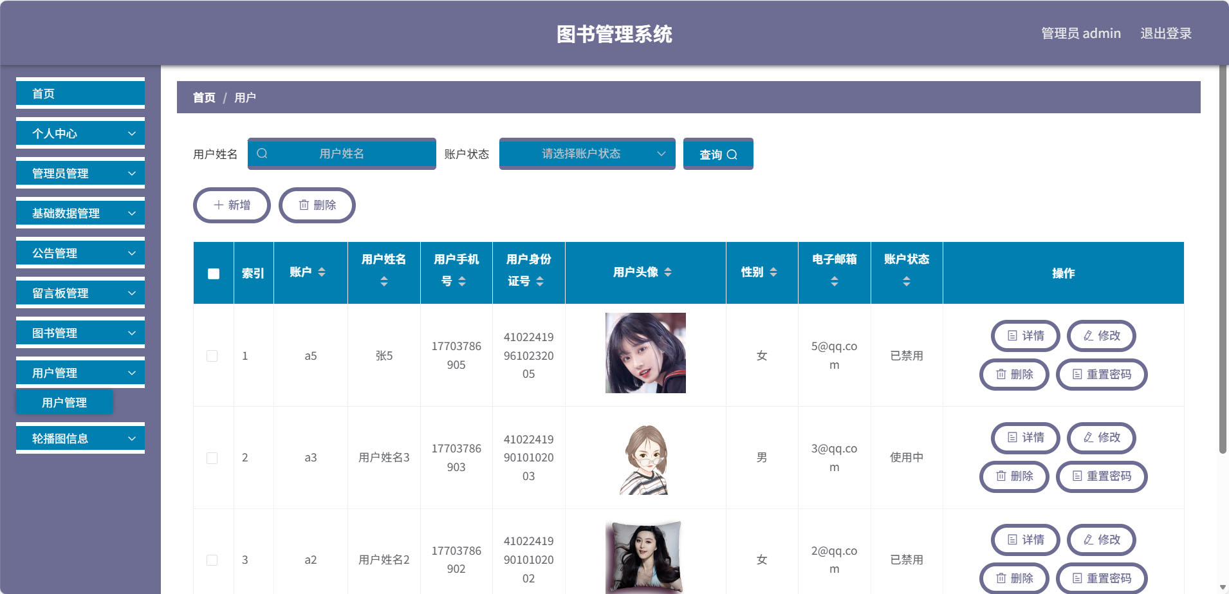The image size is (1229, 594).
Task: Click avatar thumbnail of user 张5
Action: [x=645, y=353]
